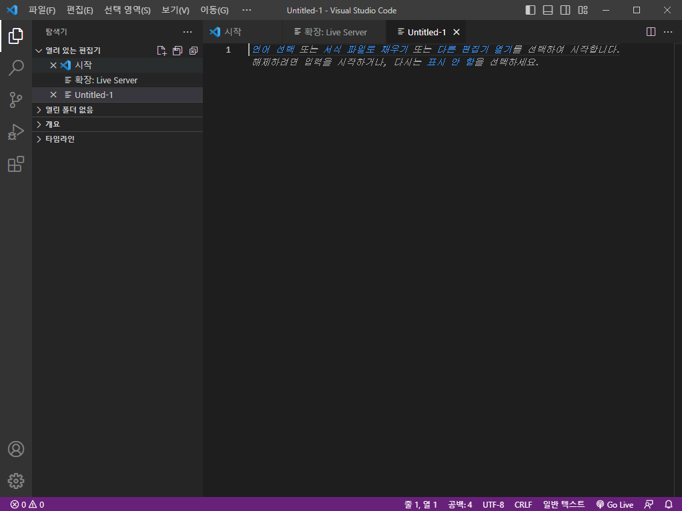Open the Extensions view
The width and height of the screenshot is (682, 511).
click(15, 164)
